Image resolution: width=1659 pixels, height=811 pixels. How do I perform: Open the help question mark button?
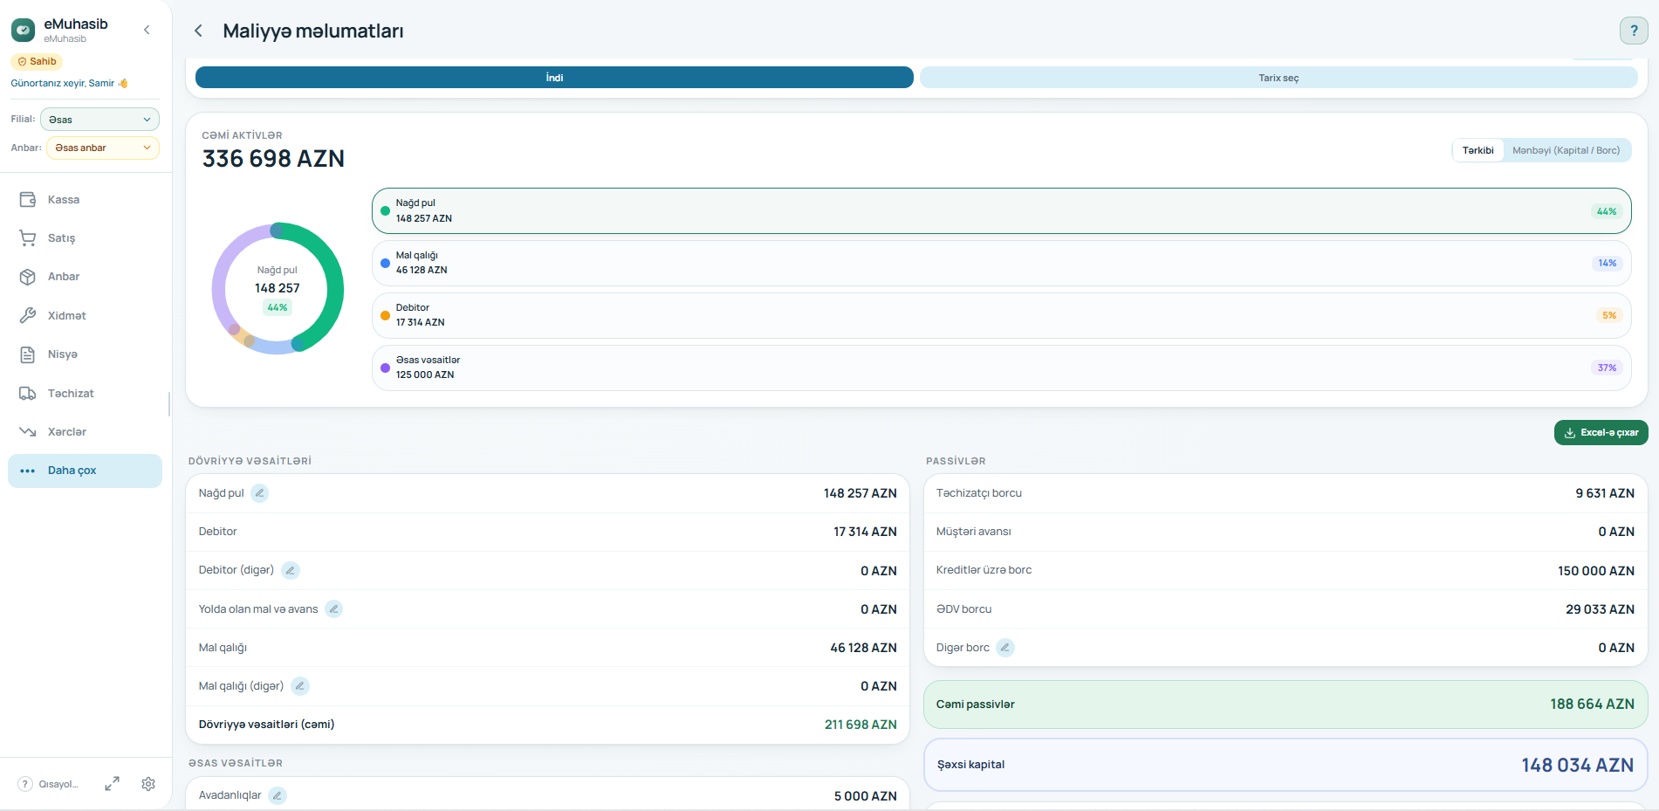click(1634, 31)
